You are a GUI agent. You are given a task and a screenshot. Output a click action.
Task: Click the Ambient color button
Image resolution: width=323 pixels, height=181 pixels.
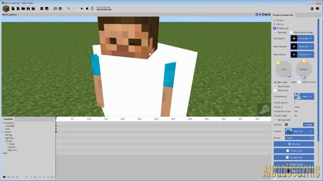pyautogui.click(x=294, y=164)
